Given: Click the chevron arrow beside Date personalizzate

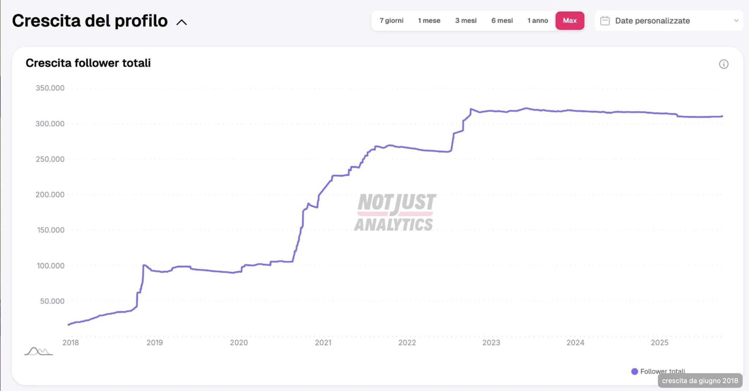Looking at the screenshot, I should tap(735, 21).
